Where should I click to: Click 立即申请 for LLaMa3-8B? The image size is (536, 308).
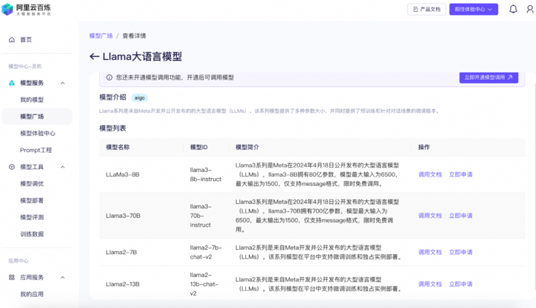pyautogui.click(x=460, y=174)
